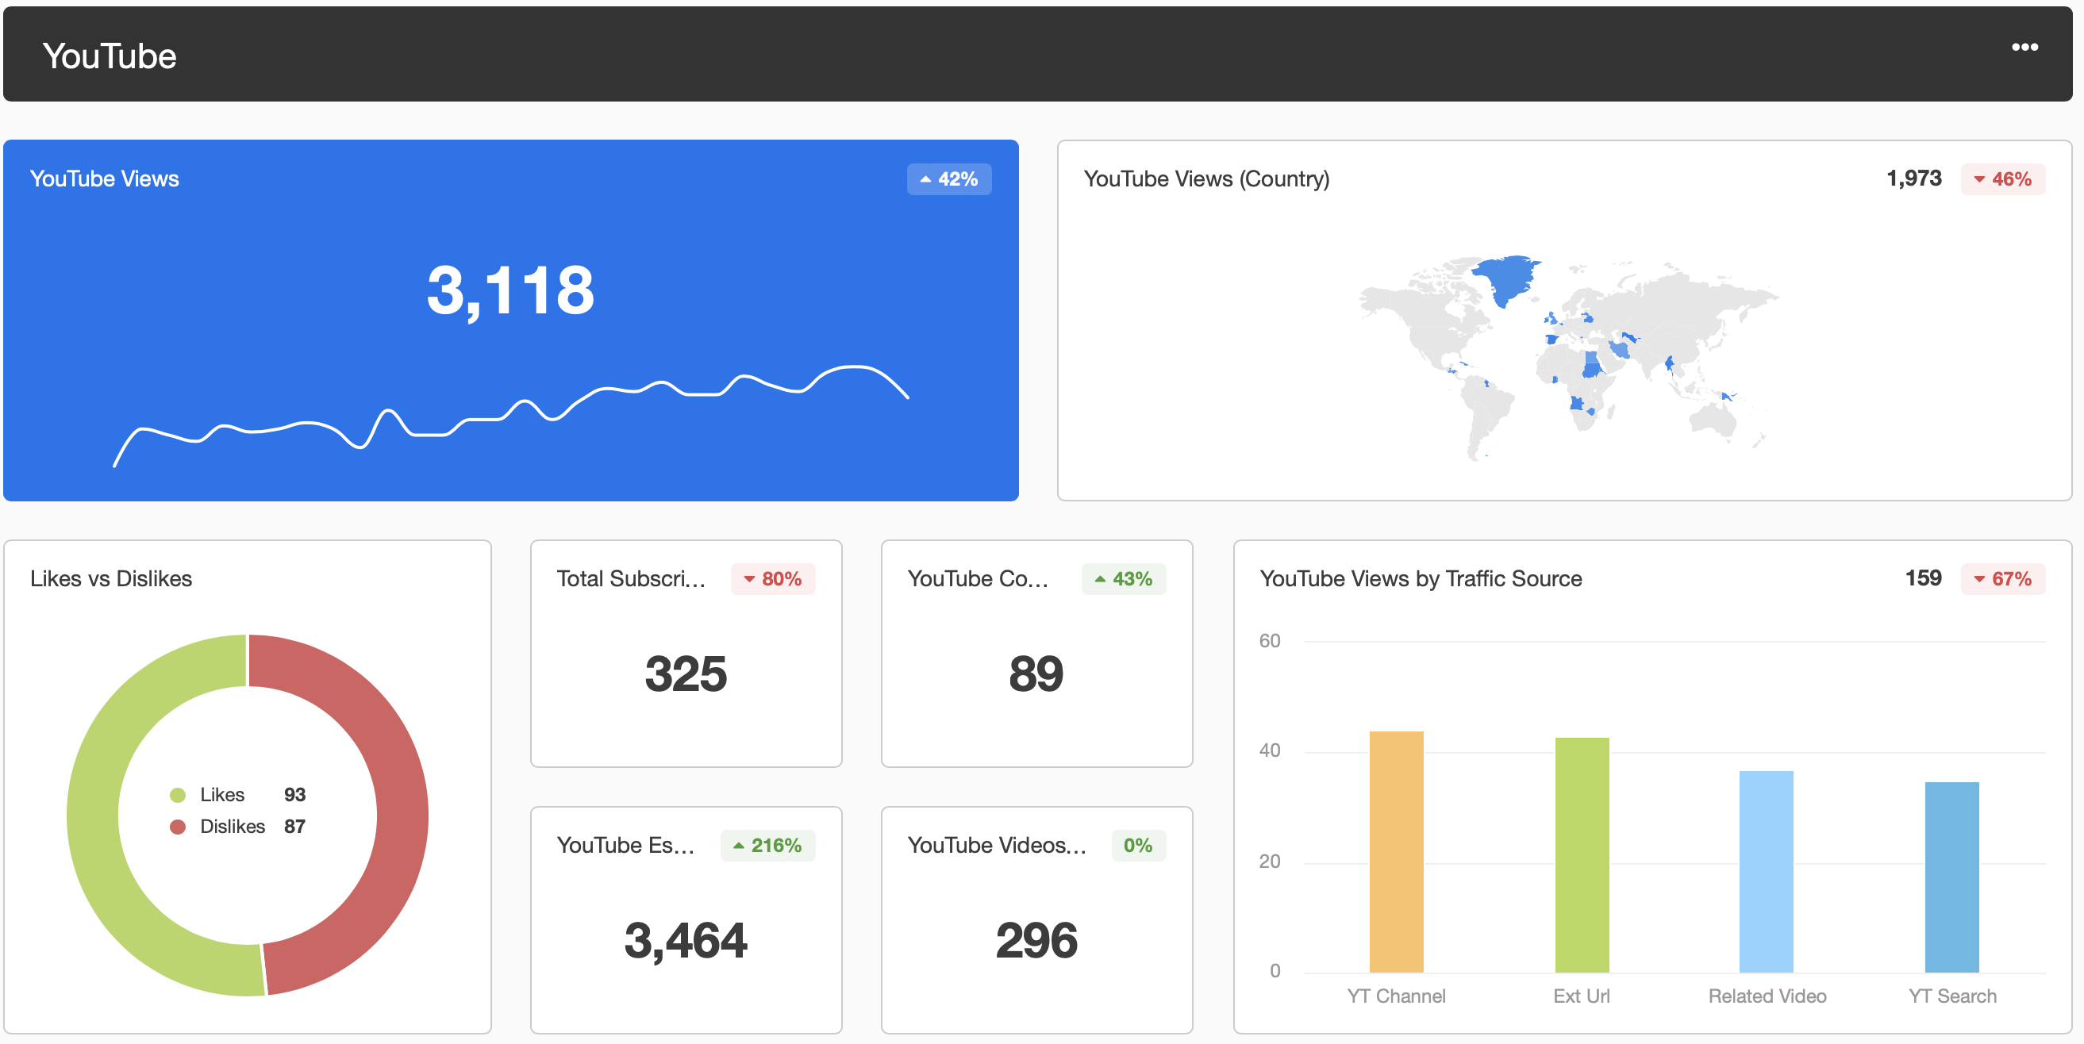Click the 3,464 value
Screen dimensions: 2084x1044
686,941
